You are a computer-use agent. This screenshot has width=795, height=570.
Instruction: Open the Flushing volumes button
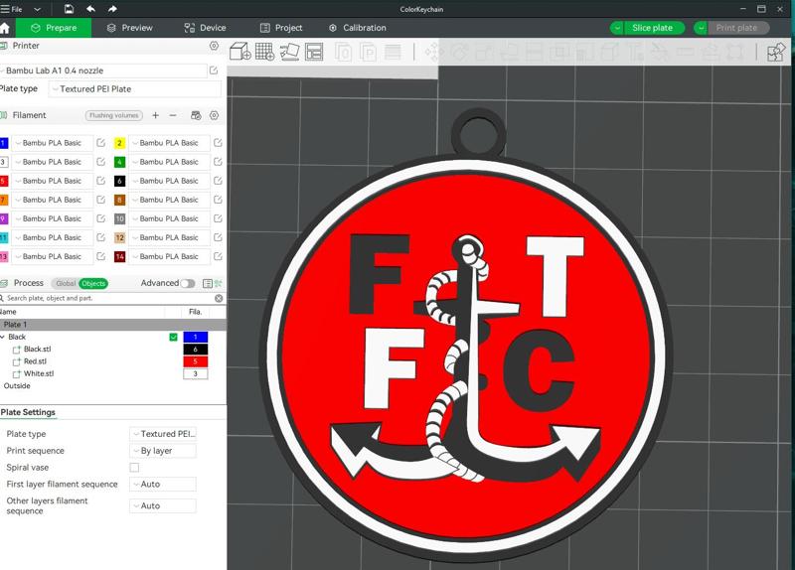point(114,115)
